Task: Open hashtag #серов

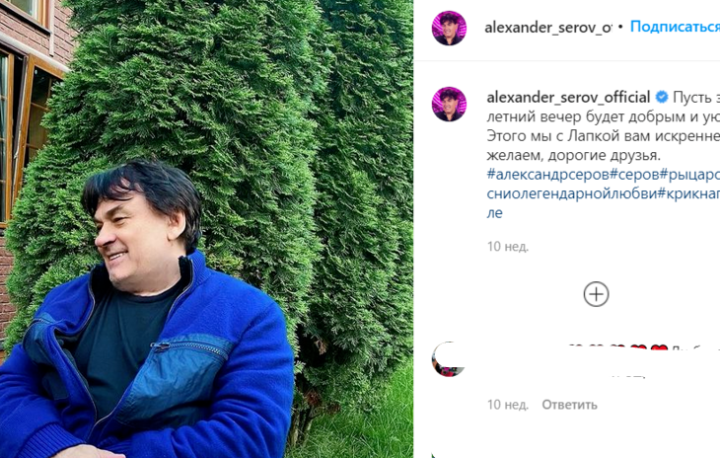Action: (634, 174)
